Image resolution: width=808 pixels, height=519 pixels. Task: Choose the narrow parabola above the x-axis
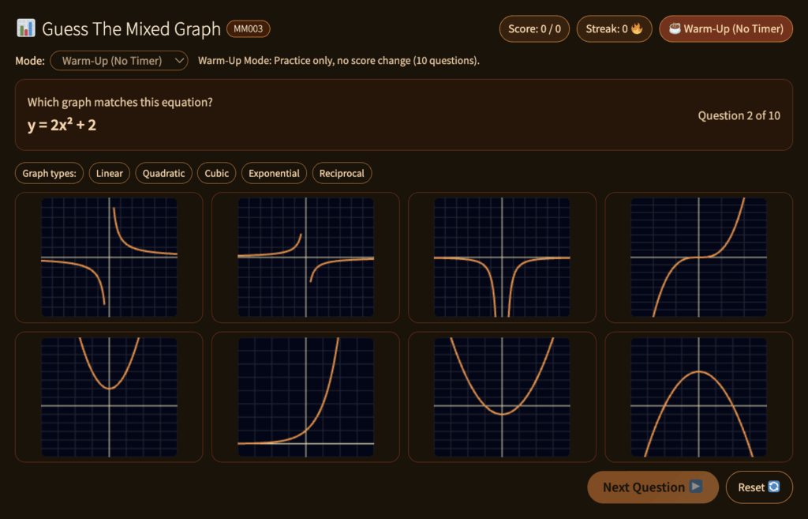[109, 397]
